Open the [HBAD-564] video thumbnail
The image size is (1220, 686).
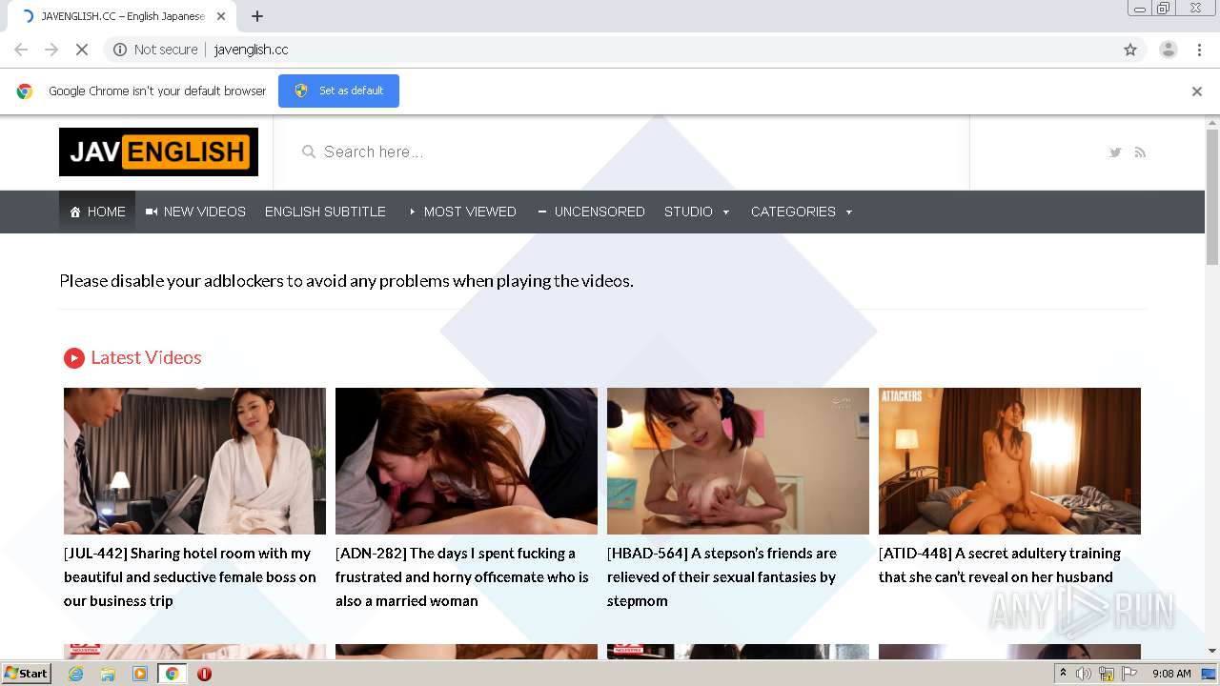tap(738, 461)
